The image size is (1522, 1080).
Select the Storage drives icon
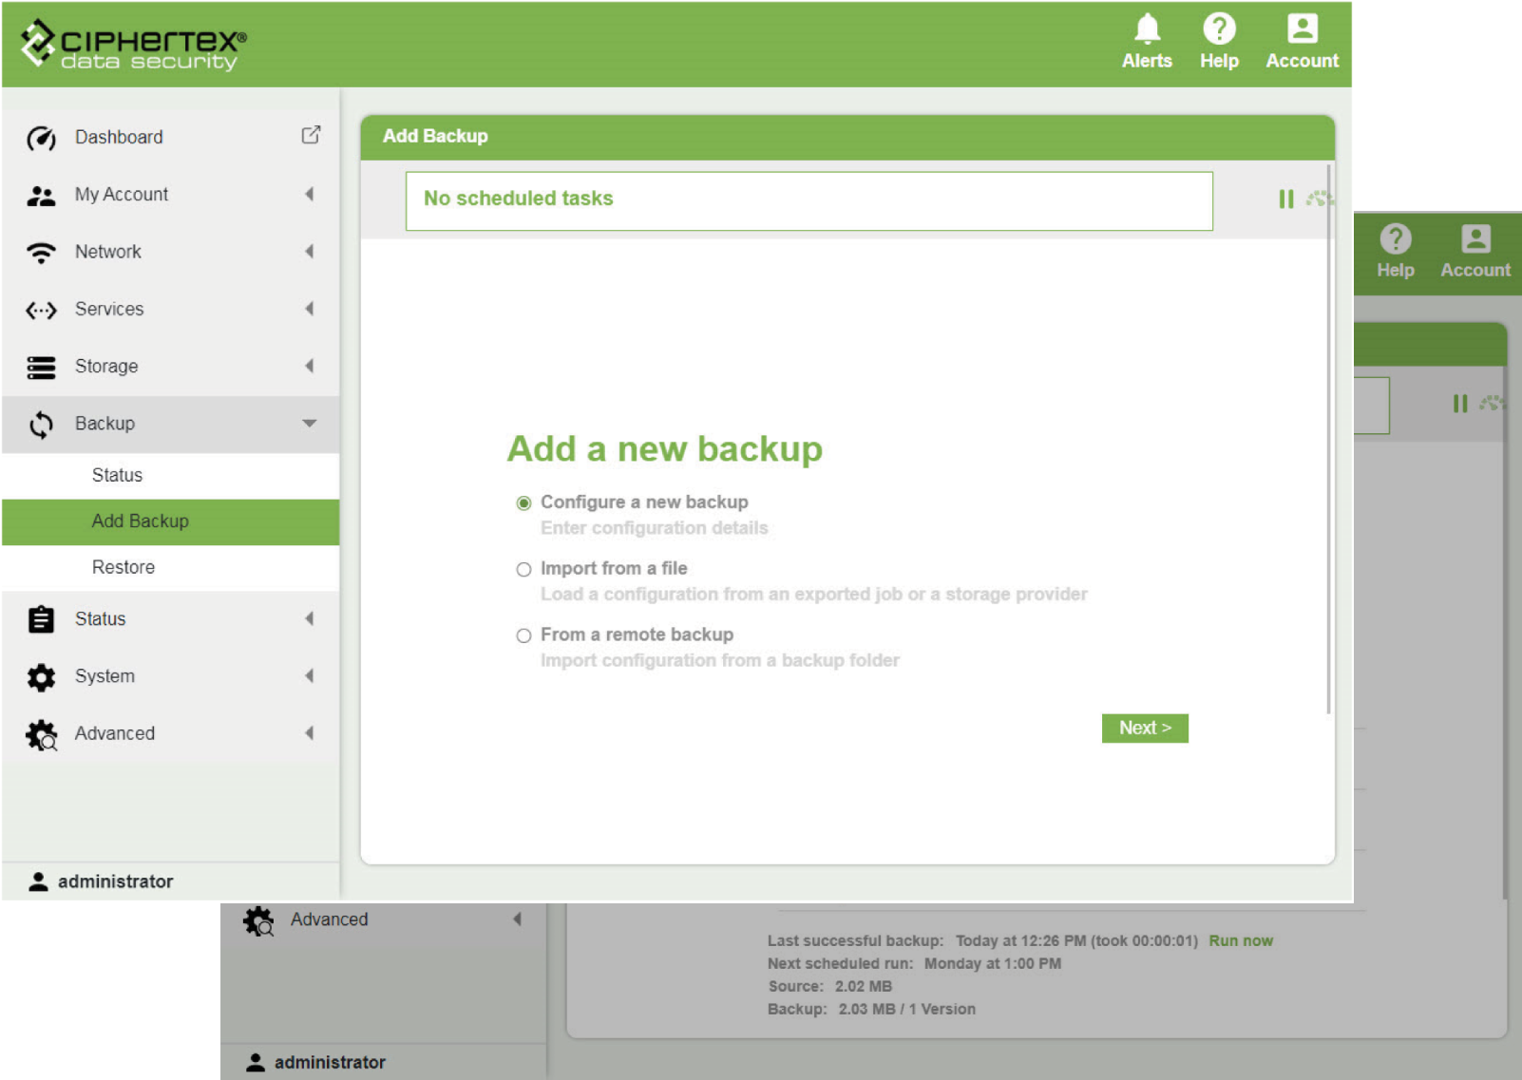40,367
